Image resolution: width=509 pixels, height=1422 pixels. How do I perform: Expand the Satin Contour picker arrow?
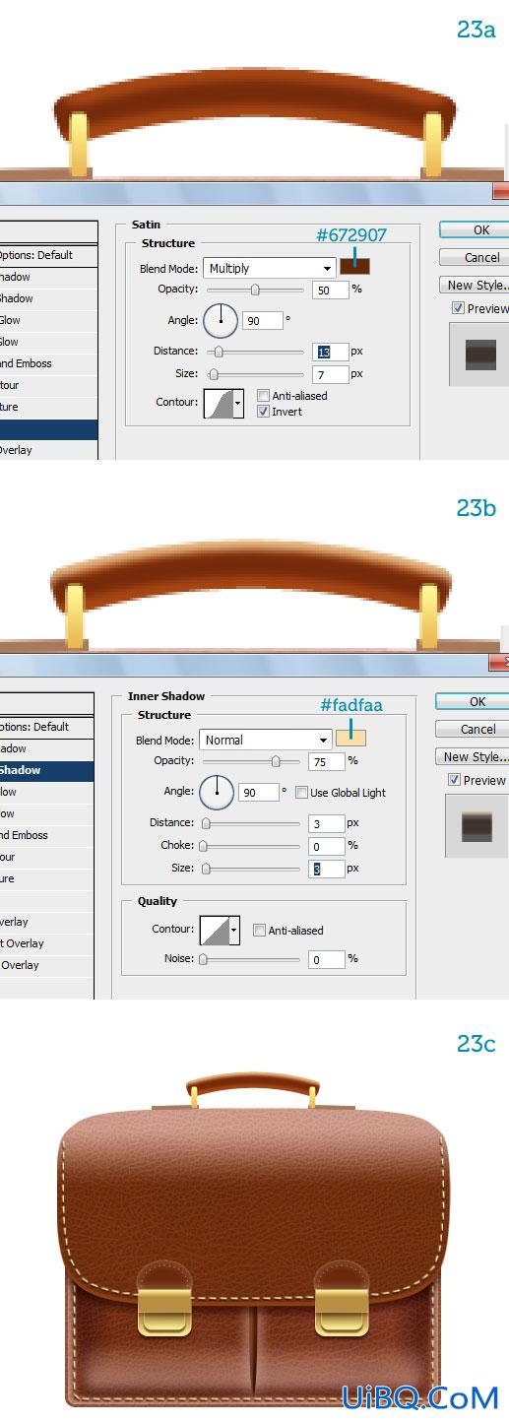point(237,403)
